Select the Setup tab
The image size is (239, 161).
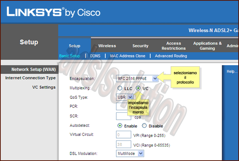click(x=75, y=46)
